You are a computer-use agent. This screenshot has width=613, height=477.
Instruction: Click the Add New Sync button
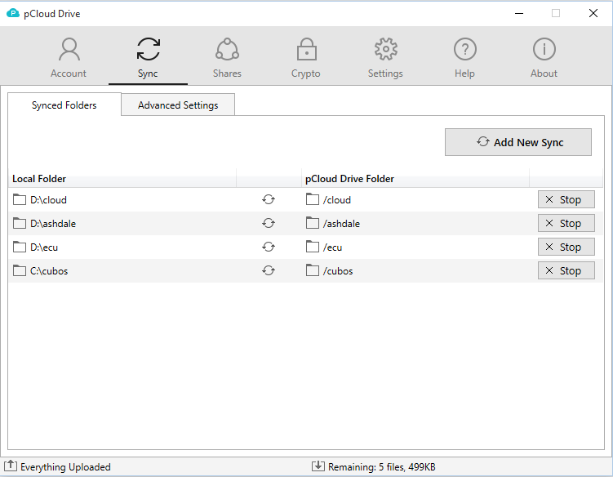tap(518, 142)
